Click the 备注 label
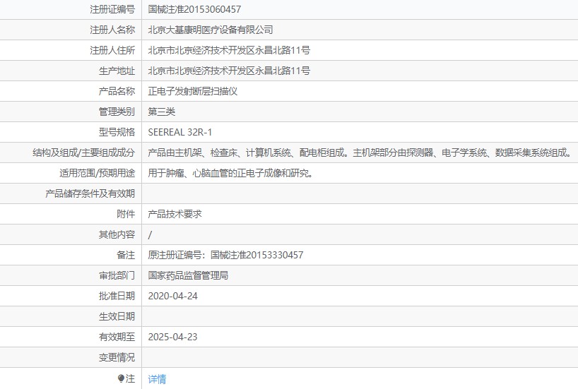This screenshot has height=389, width=578. pyautogui.click(x=126, y=255)
